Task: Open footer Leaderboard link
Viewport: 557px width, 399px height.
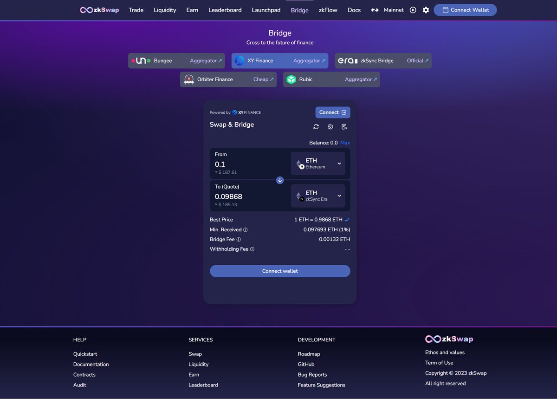Action: click(203, 385)
